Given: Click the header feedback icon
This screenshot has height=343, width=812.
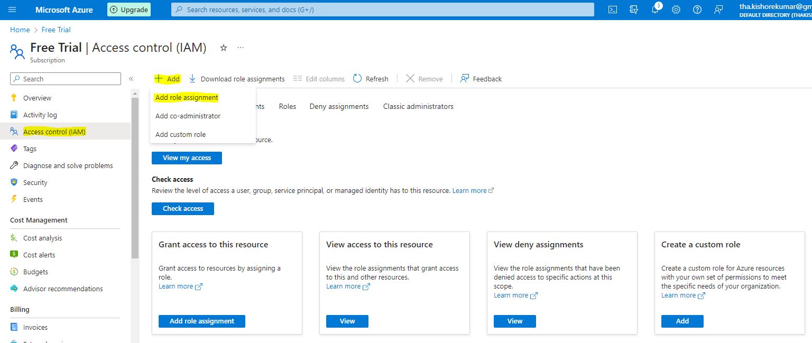Looking at the screenshot, I should point(718,10).
